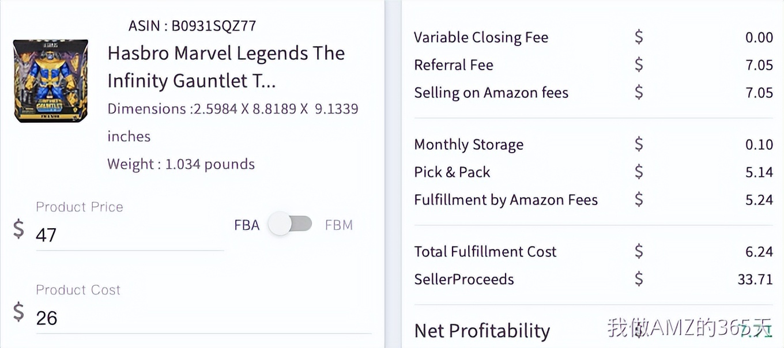Select the Product Price input field
The width and height of the screenshot is (784, 348).
coord(115,234)
